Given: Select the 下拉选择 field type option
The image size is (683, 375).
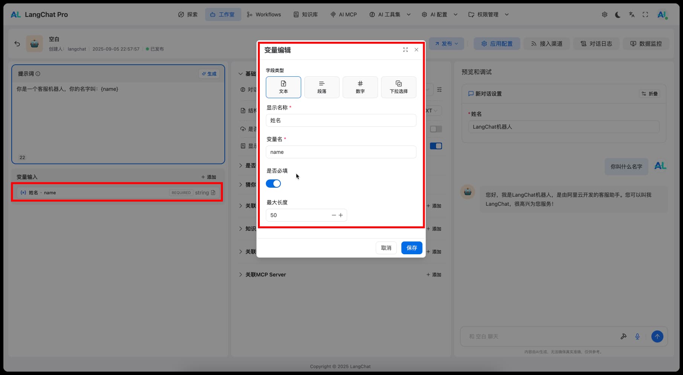Looking at the screenshot, I should click(398, 87).
